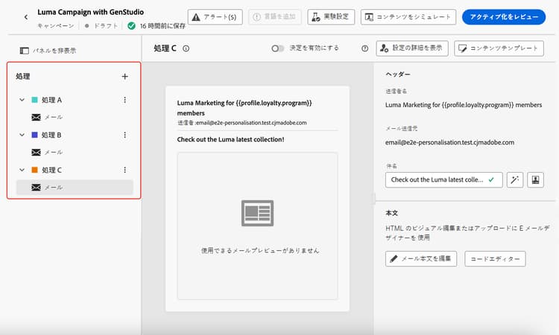Open コードエディター button

point(495,259)
